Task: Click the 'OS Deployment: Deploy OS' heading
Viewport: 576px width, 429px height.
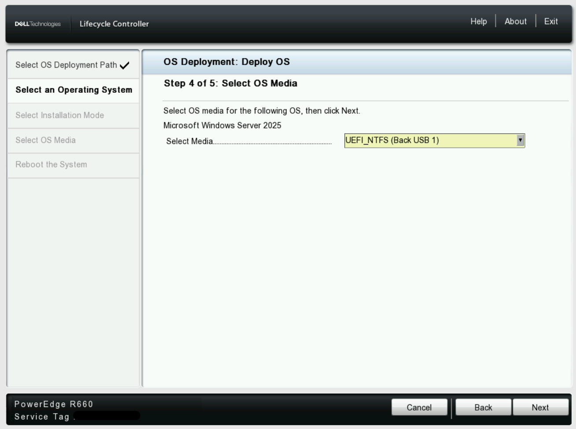Action: [227, 62]
